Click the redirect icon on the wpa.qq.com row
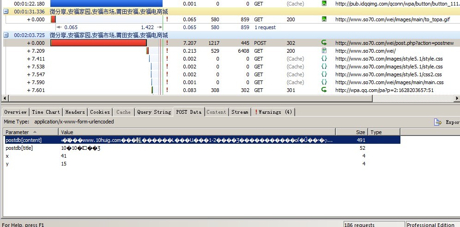 click(324, 90)
